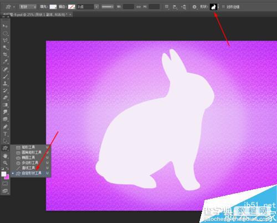This screenshot has height=223, width=277.
Task: Choose 椭圆工具 from the shape flyout
Action: tap(30, 158)
